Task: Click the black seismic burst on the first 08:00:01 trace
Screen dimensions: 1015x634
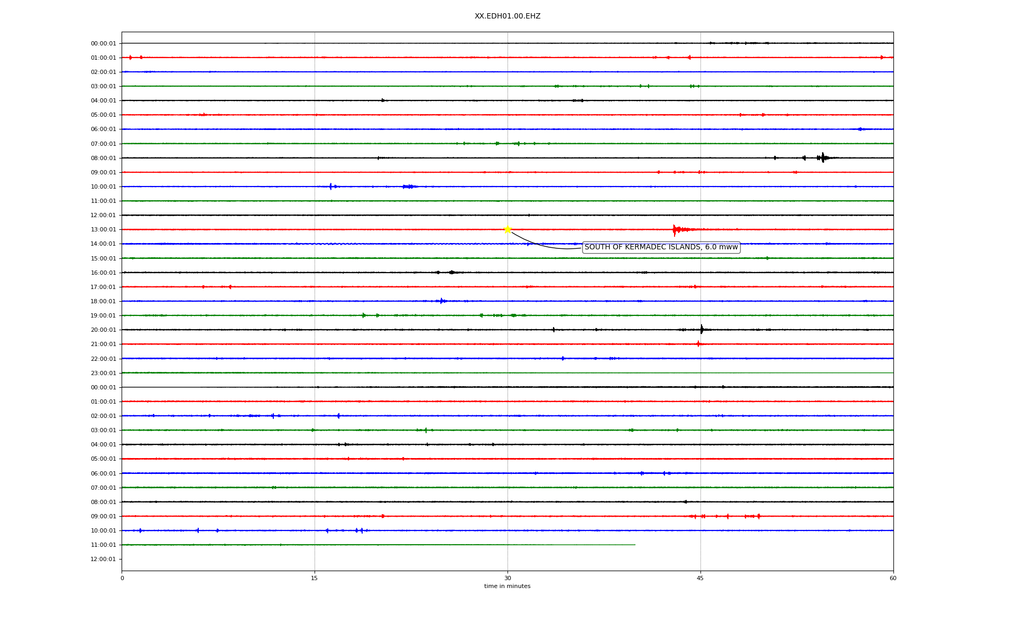Action: [823, 157]
